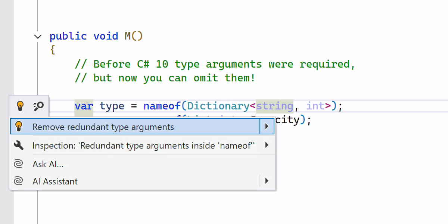Screen dimensions: 448x224
Task: Select 'Remove redundant type arguments' quick fix
Action: [x=103, y=127]
